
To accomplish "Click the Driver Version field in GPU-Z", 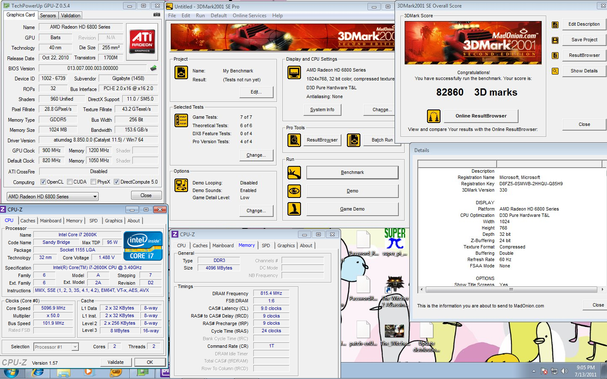I will point(98,140).
